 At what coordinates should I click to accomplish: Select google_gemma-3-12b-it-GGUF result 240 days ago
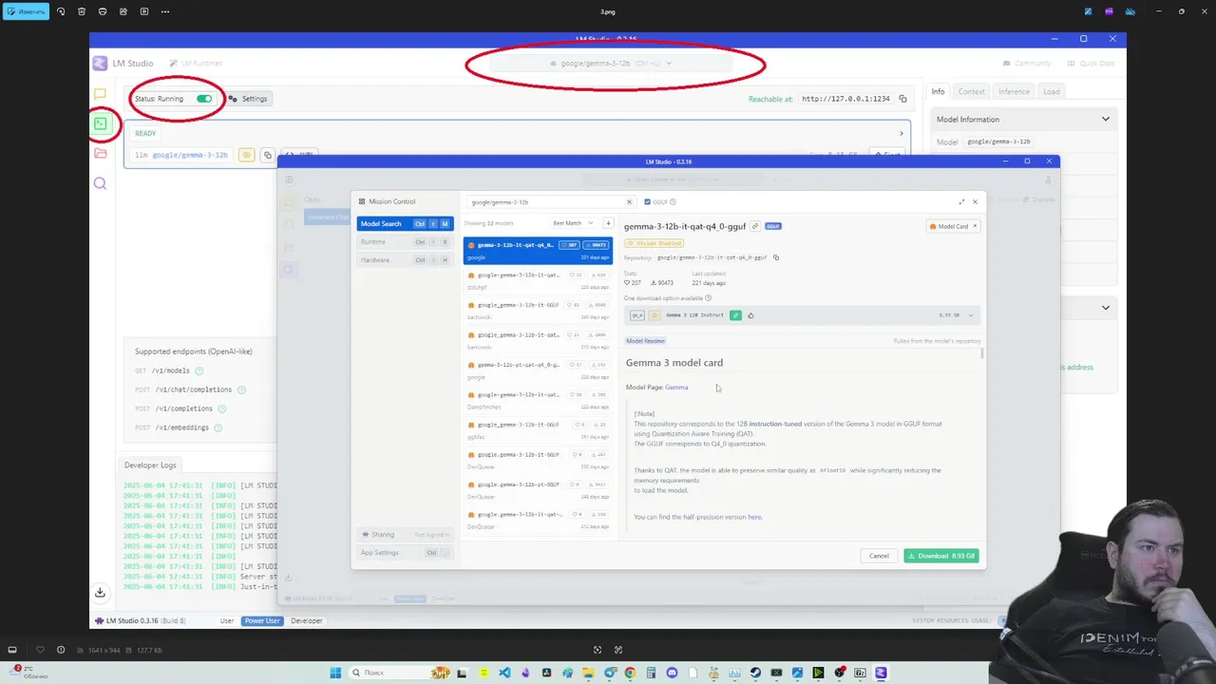538,311
